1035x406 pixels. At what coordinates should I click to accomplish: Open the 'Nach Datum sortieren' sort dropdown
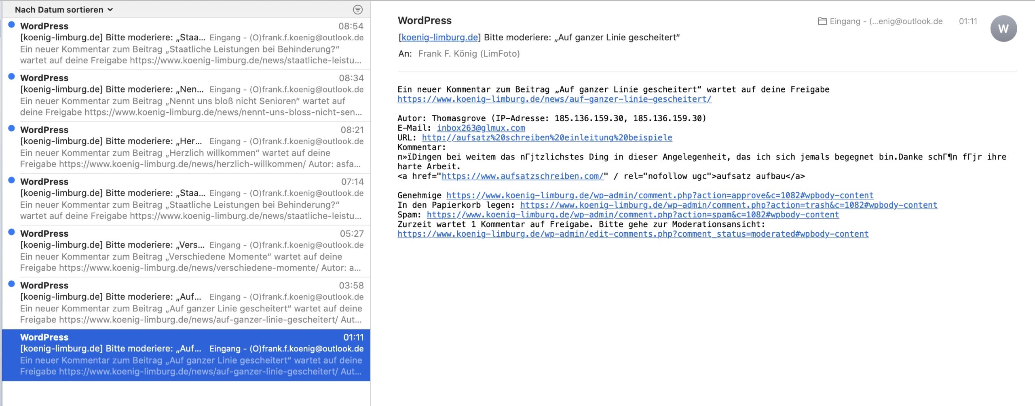64,10
